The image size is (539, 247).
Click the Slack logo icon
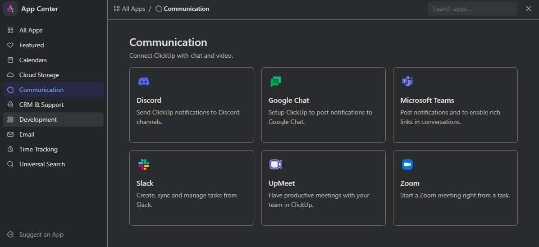pos(144,165)
